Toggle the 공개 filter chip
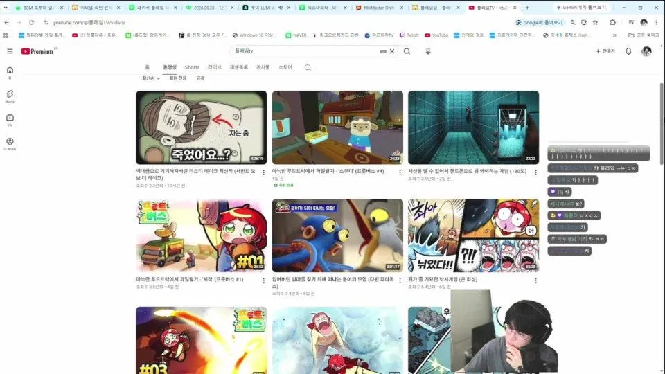This screenshot has height=374, width=665. [x=201, y=78]
